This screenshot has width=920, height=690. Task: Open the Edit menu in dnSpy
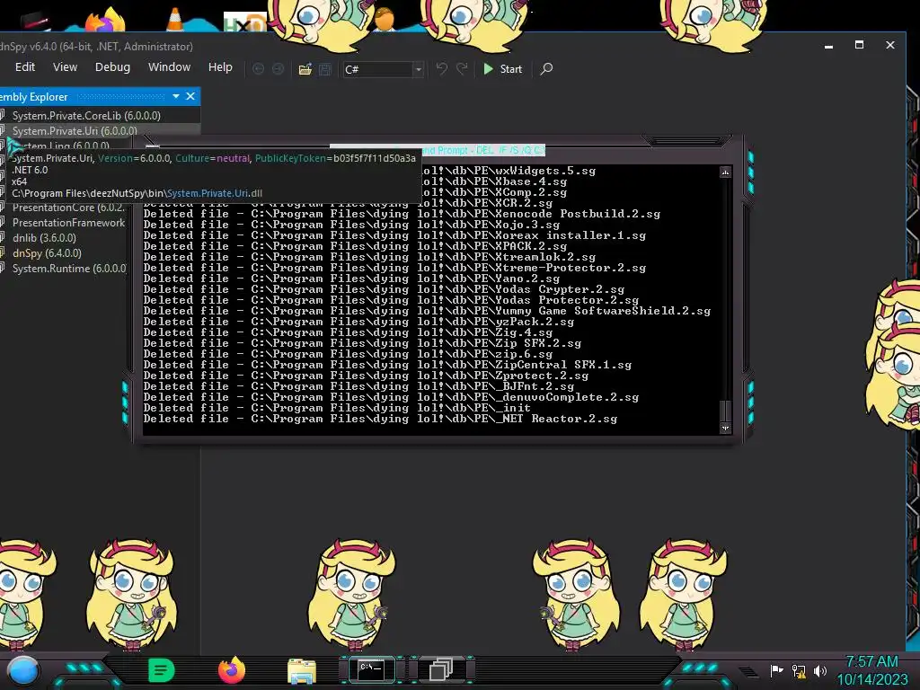(x=24, y=67)
